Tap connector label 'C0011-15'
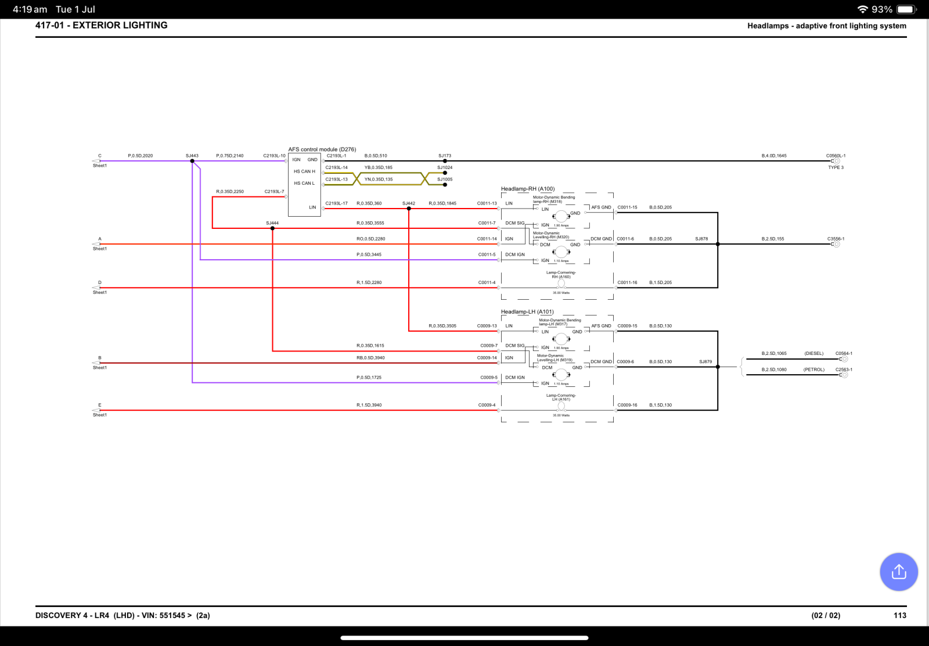Screen dimensions: 929x646 627,207
